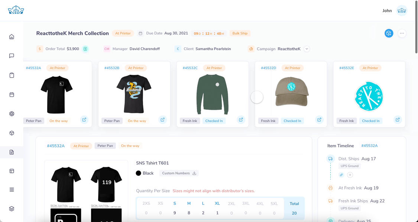This screenshot has width=418, height=222.
Task: Click the link icon under Dist. Ships
Action: click(341, 175)
